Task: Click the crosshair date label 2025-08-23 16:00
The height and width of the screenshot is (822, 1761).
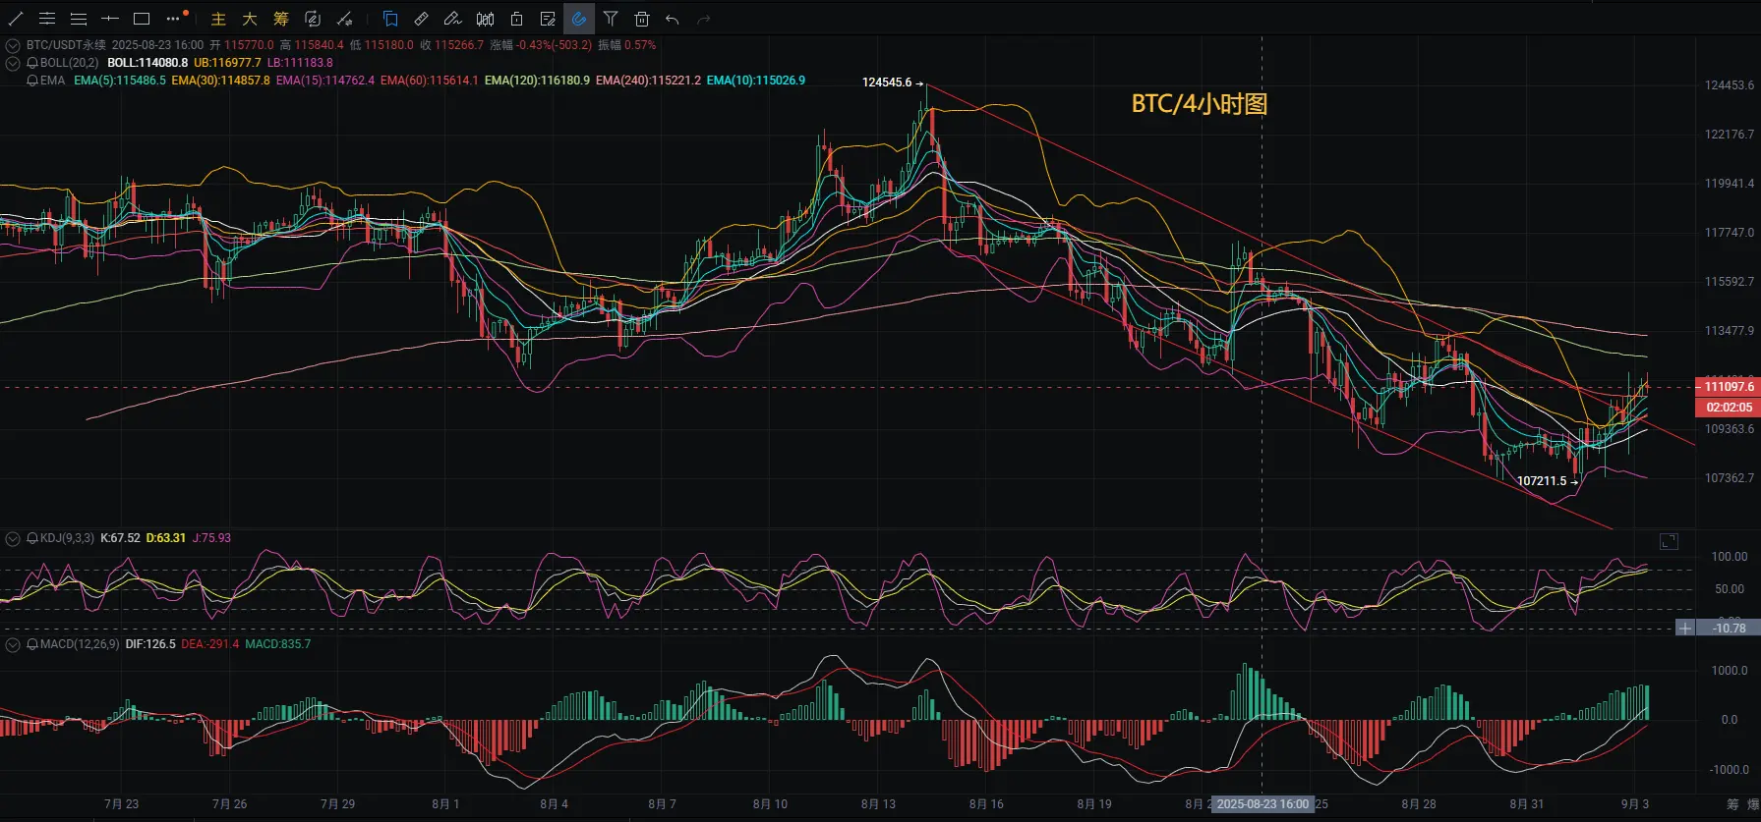Action: pos(1262,804)
